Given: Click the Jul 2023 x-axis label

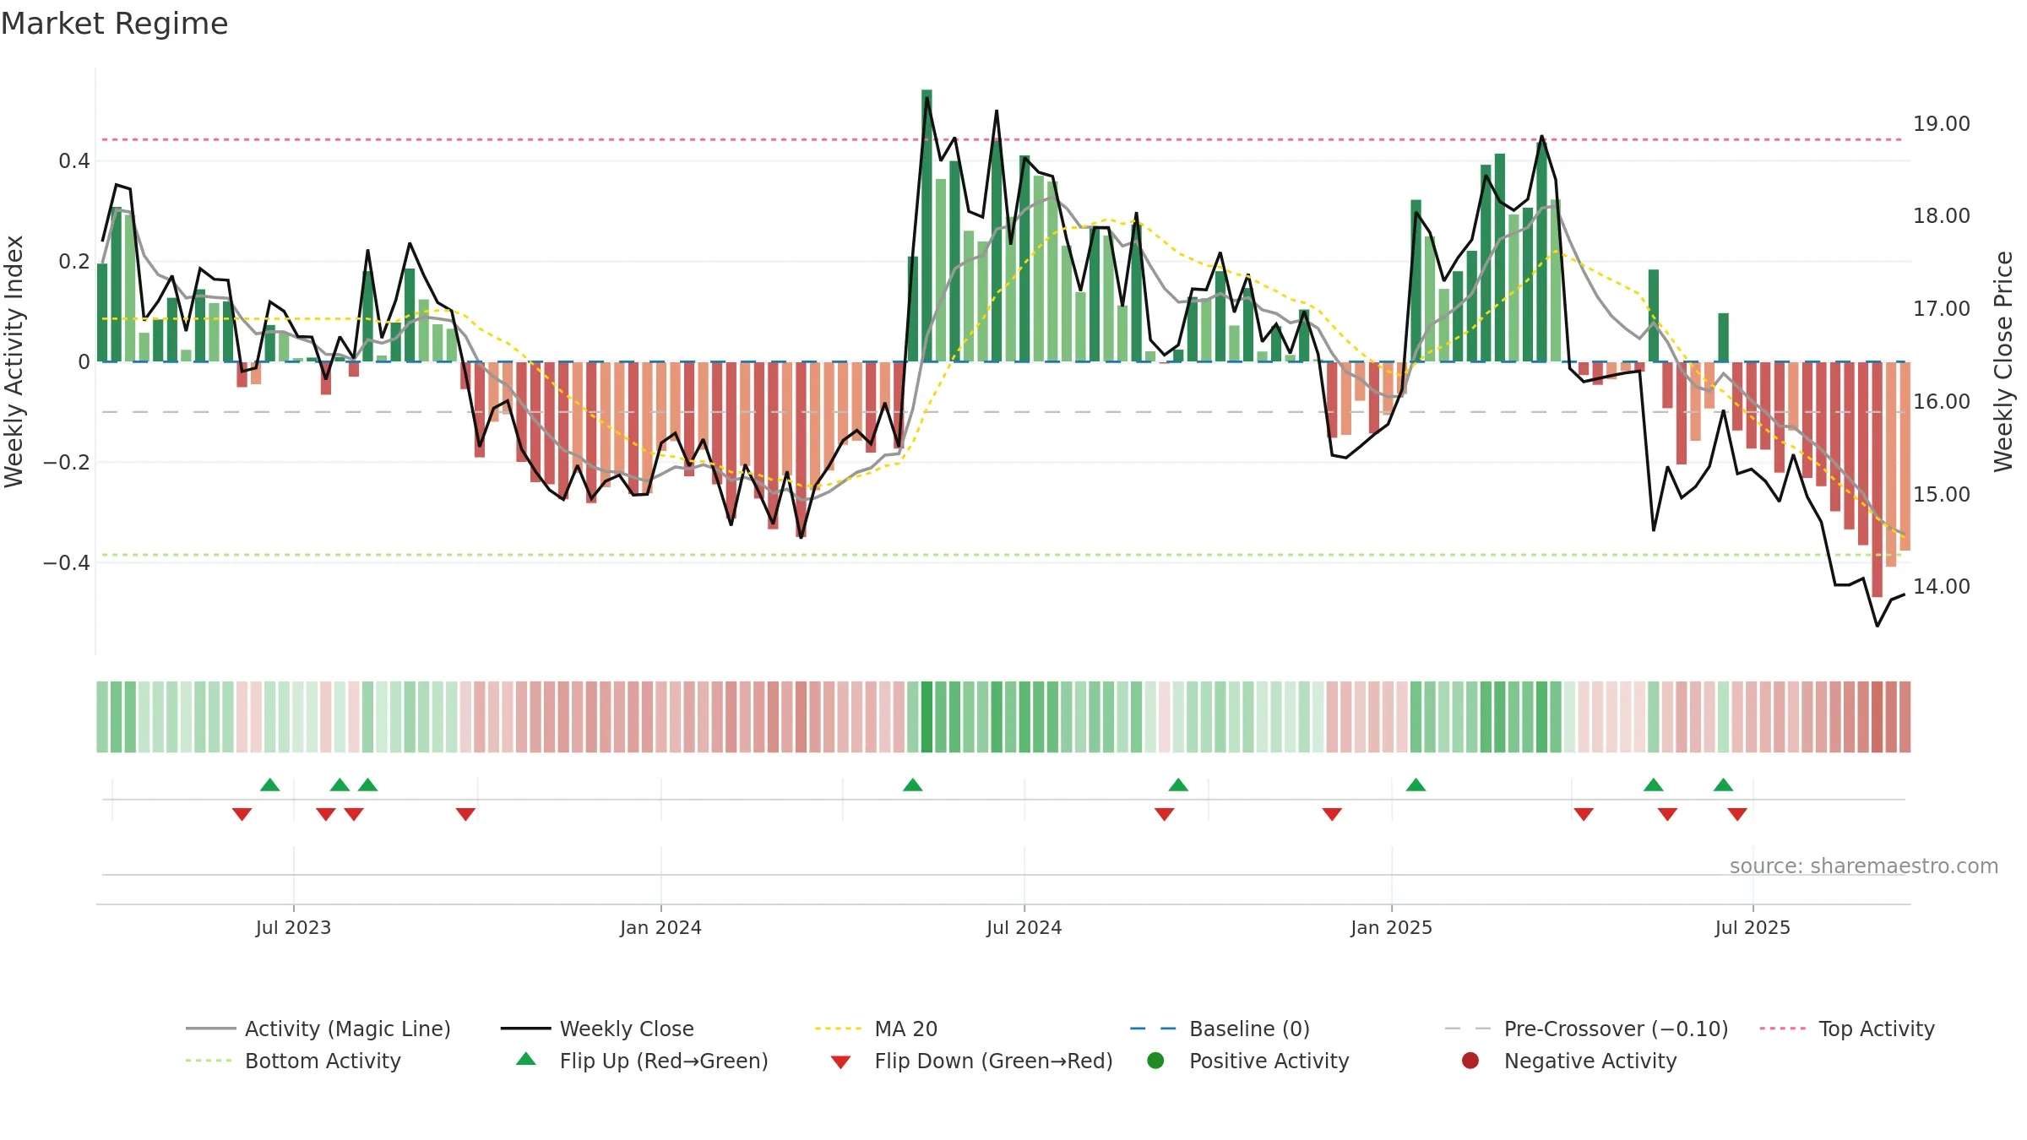Looking at the screenshot, I should coord(293,927).
